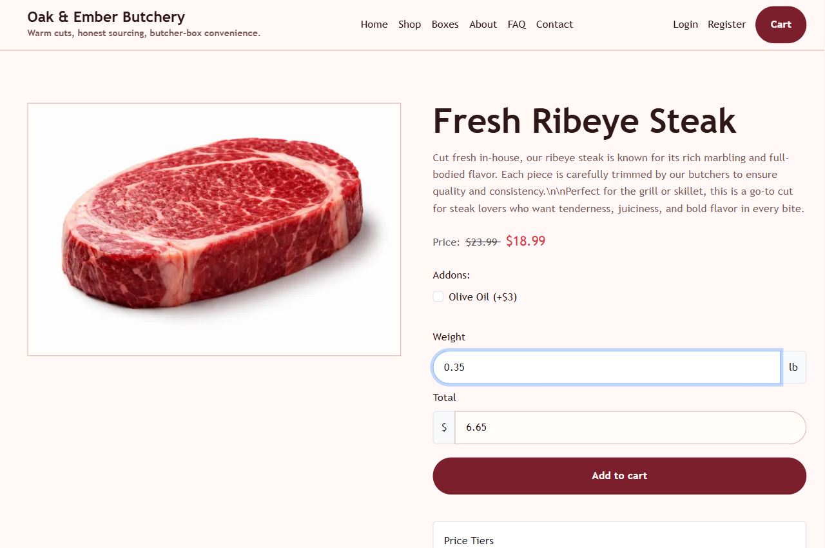Click the dollar sign prefix beside Total
This screenshot has width=825, height=548.
point(444,427)
